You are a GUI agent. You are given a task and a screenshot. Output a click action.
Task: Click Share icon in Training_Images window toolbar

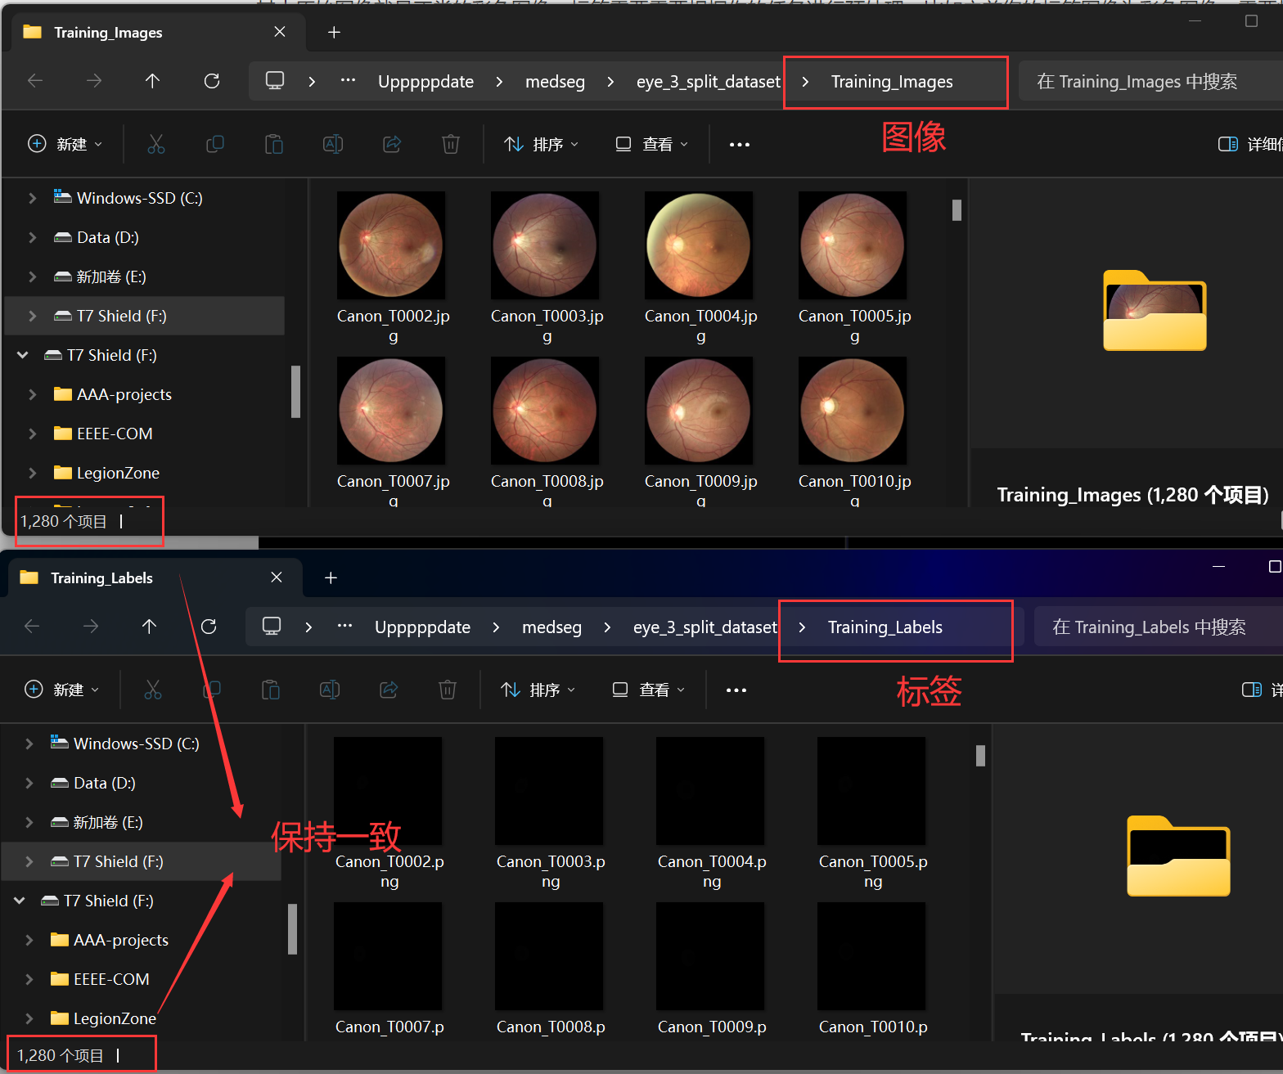click(x=392, y=144)
